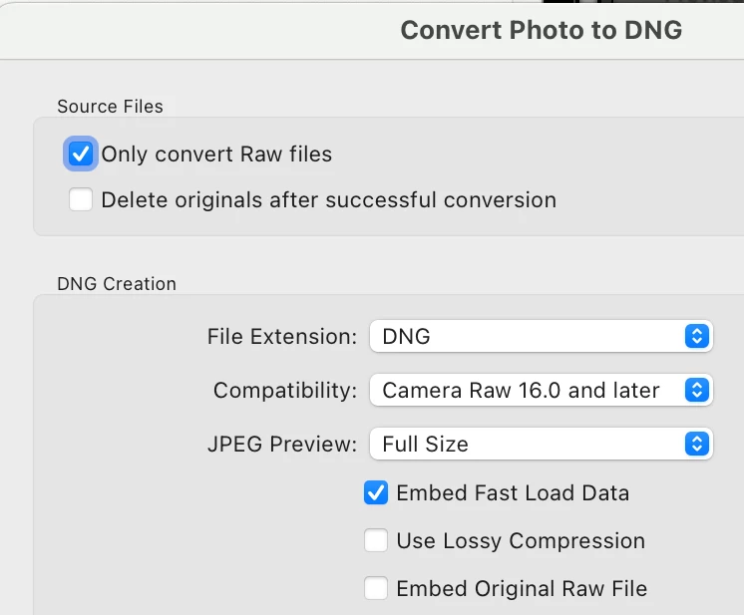Click the "Compatibility:" field label

(x=284, y=391)
